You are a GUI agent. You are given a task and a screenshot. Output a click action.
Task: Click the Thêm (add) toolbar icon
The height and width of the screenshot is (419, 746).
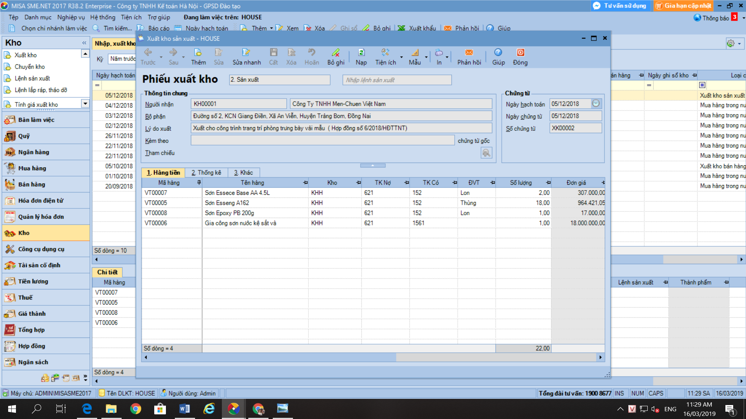click(198, 53)
